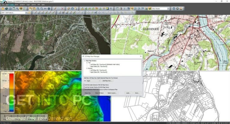Select the pencil Digitizer tool icon
Image resolution: width=230 pixels, height=124 pixels.
[55, 9]
